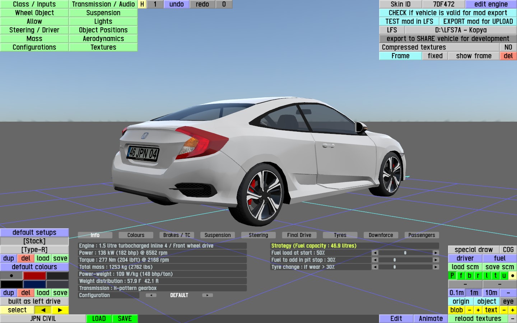
Task: Click the green SAVE button
Action: pyautogui.click(x=125, y=319)
